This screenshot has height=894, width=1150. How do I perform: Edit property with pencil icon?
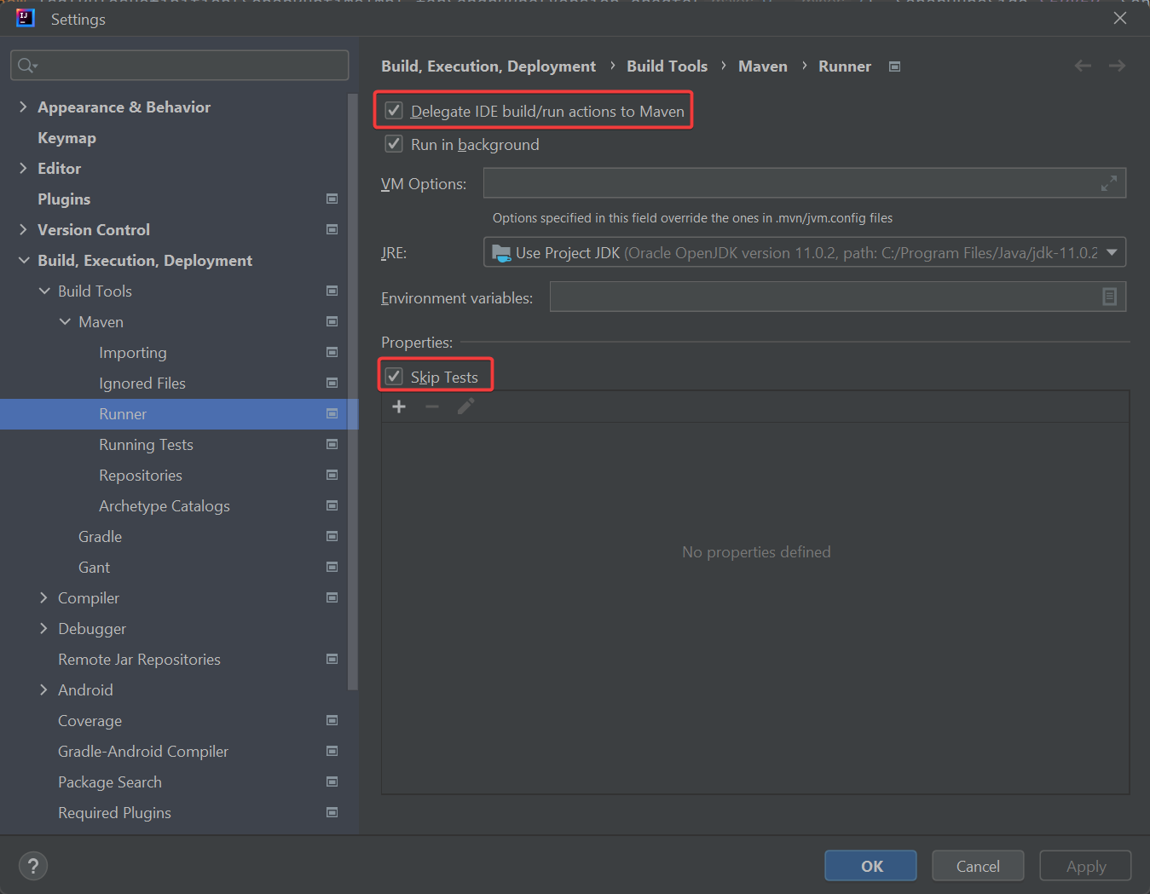pyautogui.click(x=465, y=407)
